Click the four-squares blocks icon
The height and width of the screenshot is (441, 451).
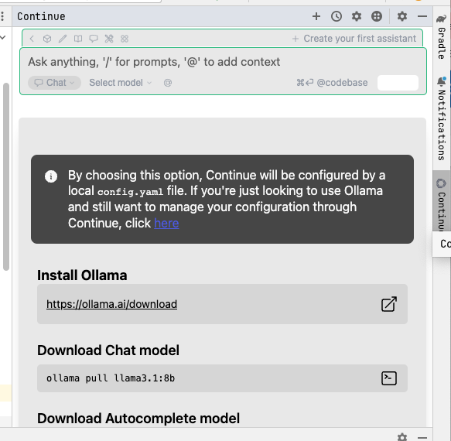click(125, 39)
